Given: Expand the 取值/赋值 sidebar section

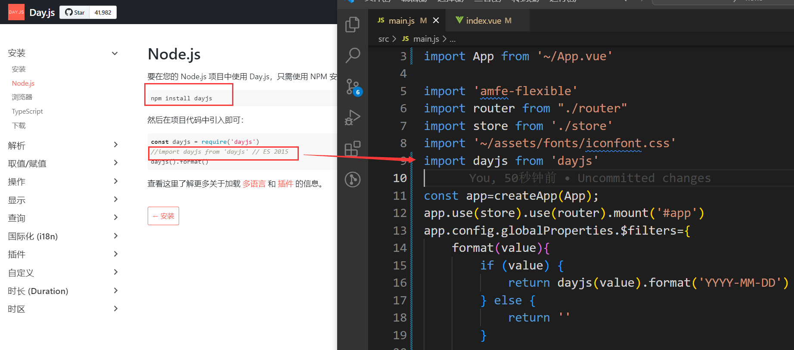Looking at the screenshot, I should point(115,163).
